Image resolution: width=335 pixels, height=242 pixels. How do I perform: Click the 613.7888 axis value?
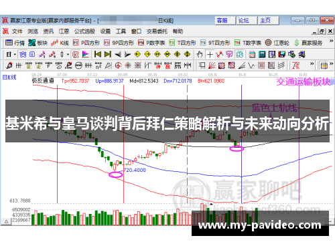20,201
